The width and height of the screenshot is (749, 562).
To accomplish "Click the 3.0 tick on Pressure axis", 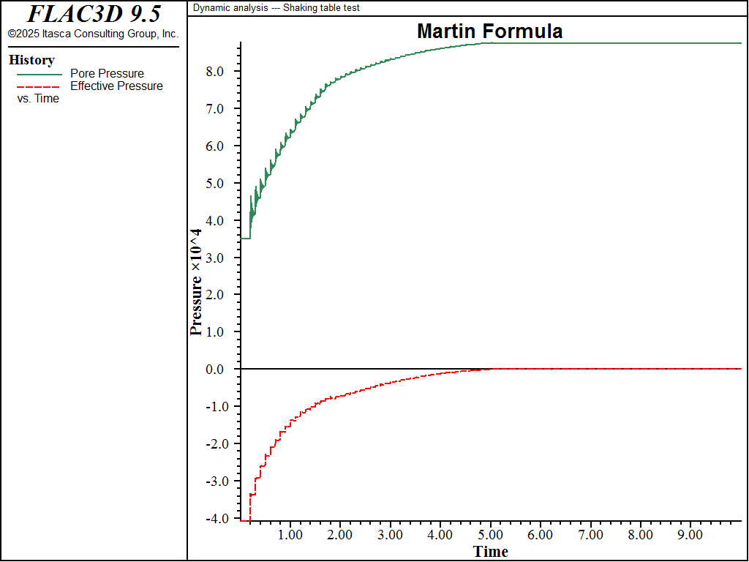I will click(x=214, y=258).
